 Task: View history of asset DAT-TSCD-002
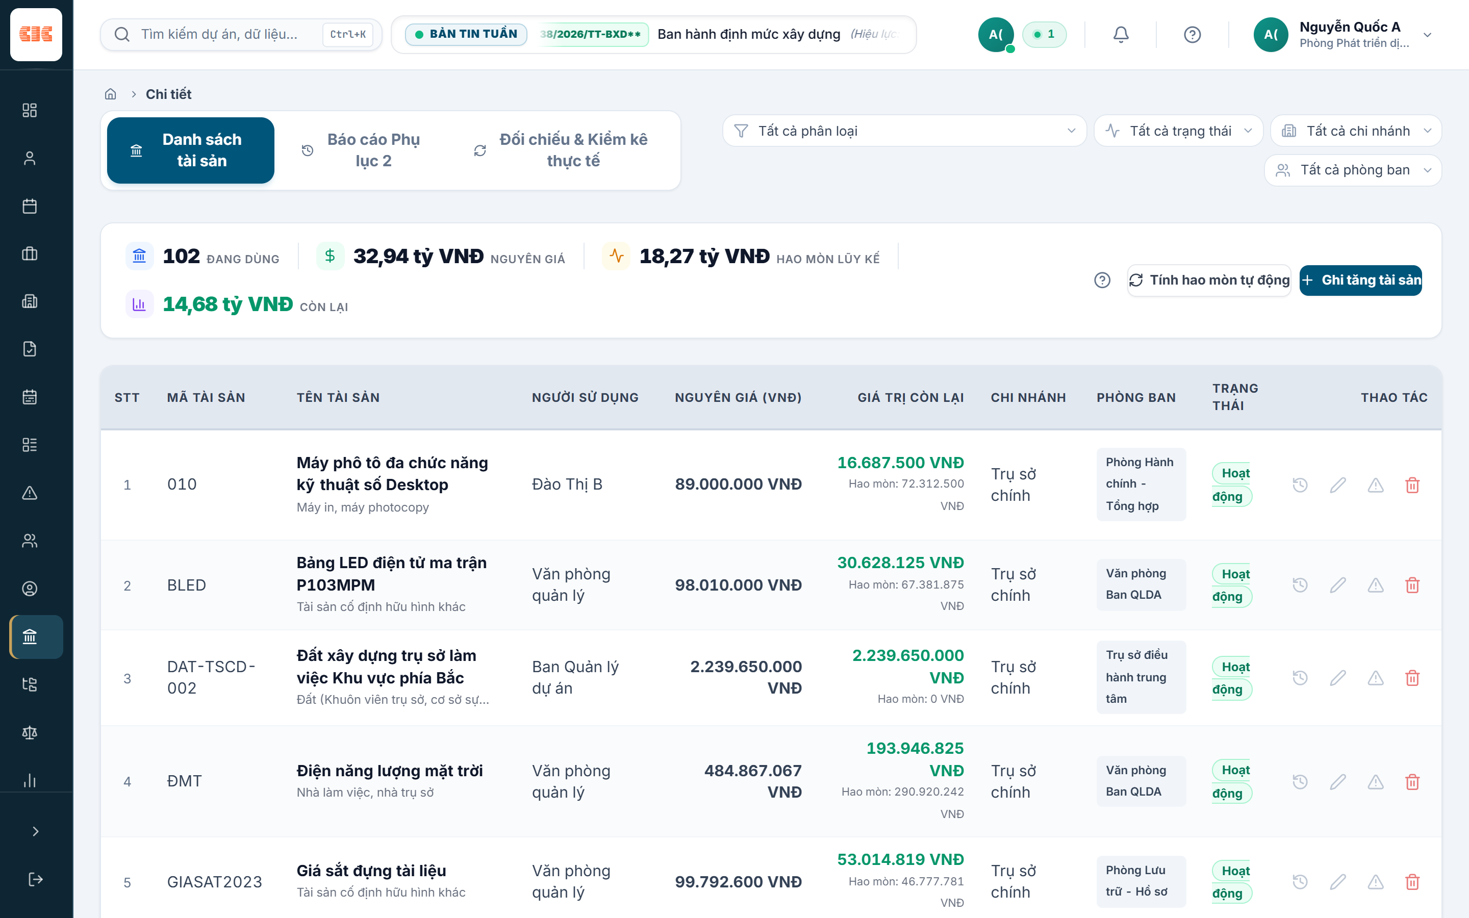point(1300,678)
